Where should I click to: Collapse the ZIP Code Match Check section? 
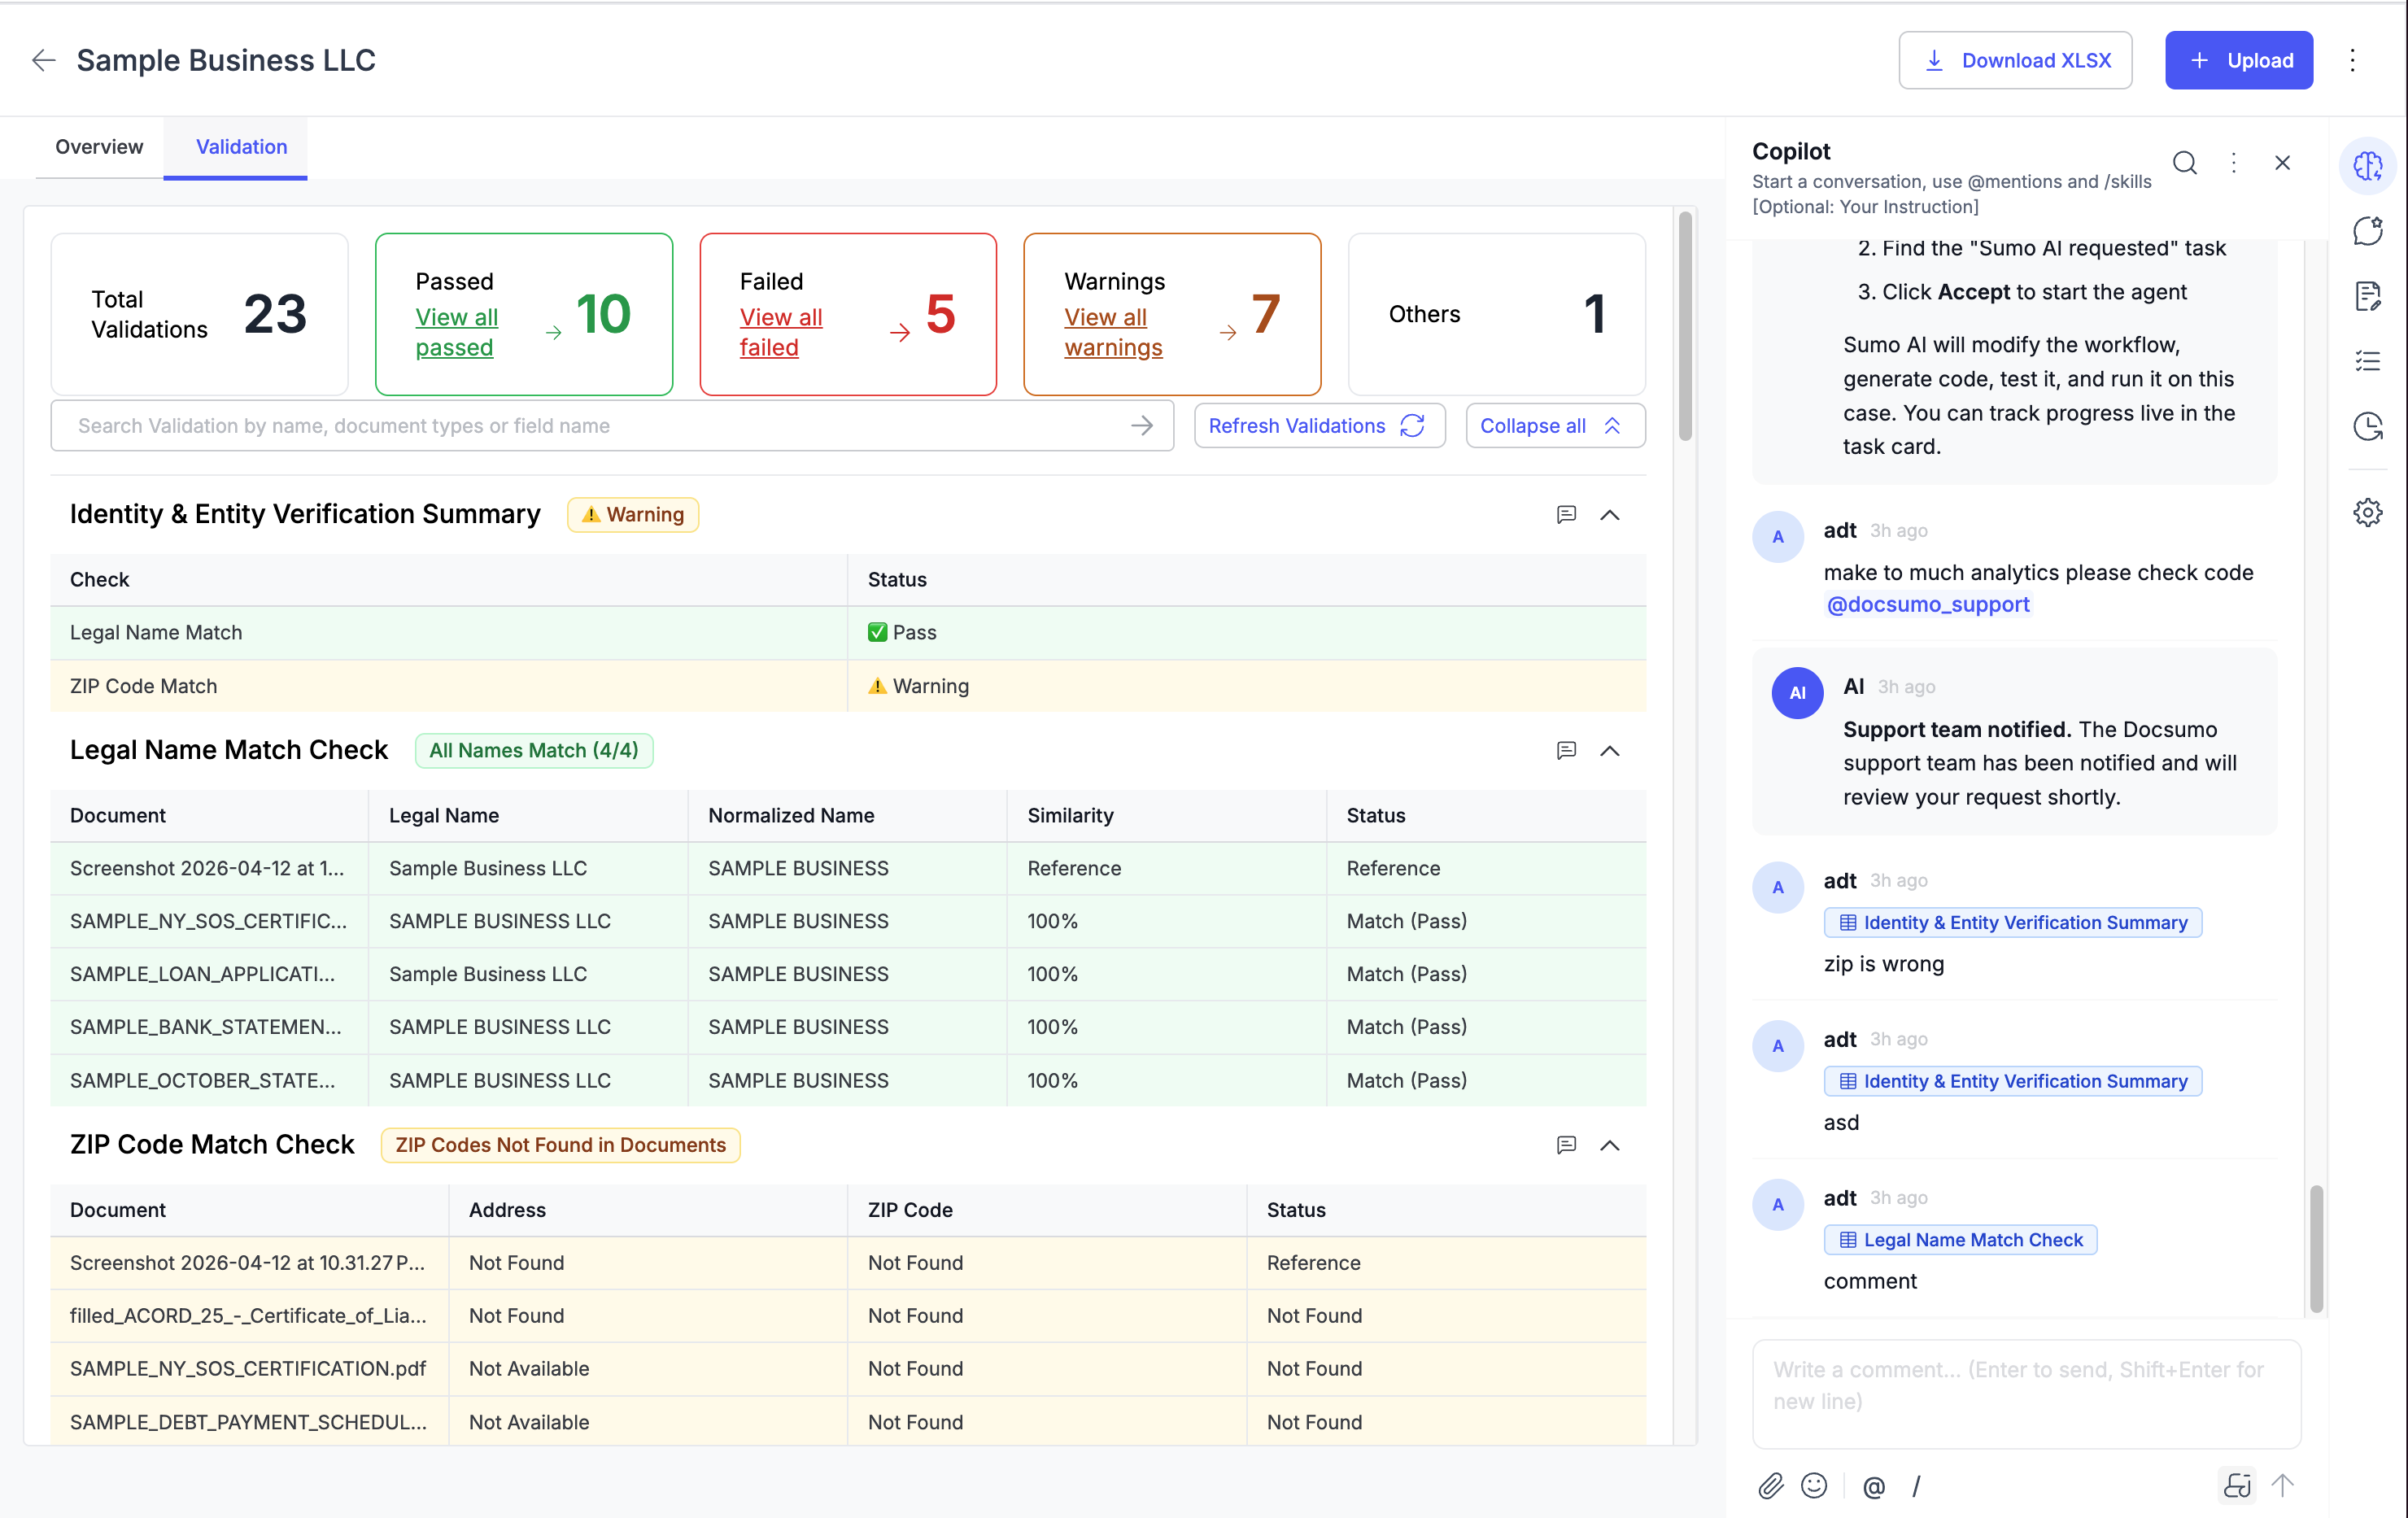pyautogui.click(x=1609, y=1145)
